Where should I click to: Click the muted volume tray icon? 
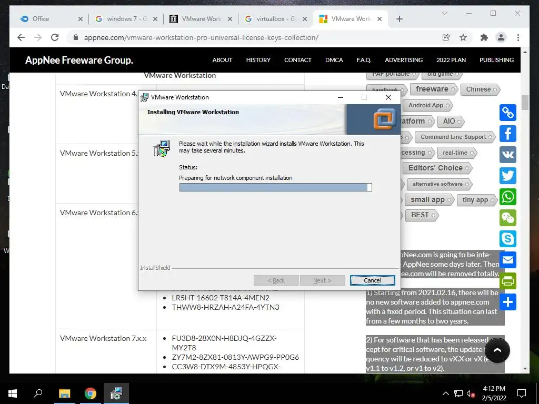coord(471,394)
